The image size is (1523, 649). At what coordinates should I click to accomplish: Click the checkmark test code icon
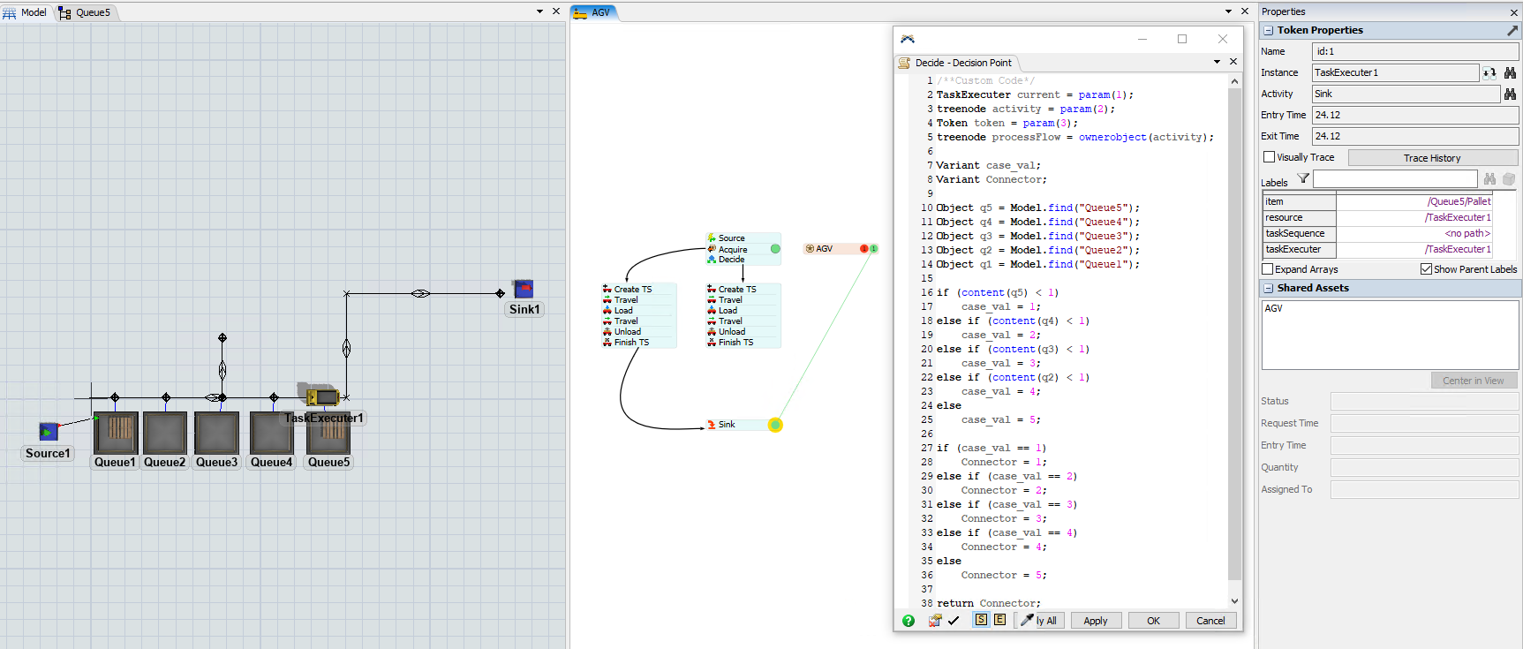coord(954,621)
